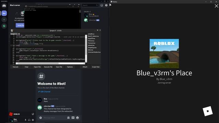The height and width of the screenshot is (123, 219).
Task: Select SimpleSpy.lua in the script list
Action: (x=92, y=47)
